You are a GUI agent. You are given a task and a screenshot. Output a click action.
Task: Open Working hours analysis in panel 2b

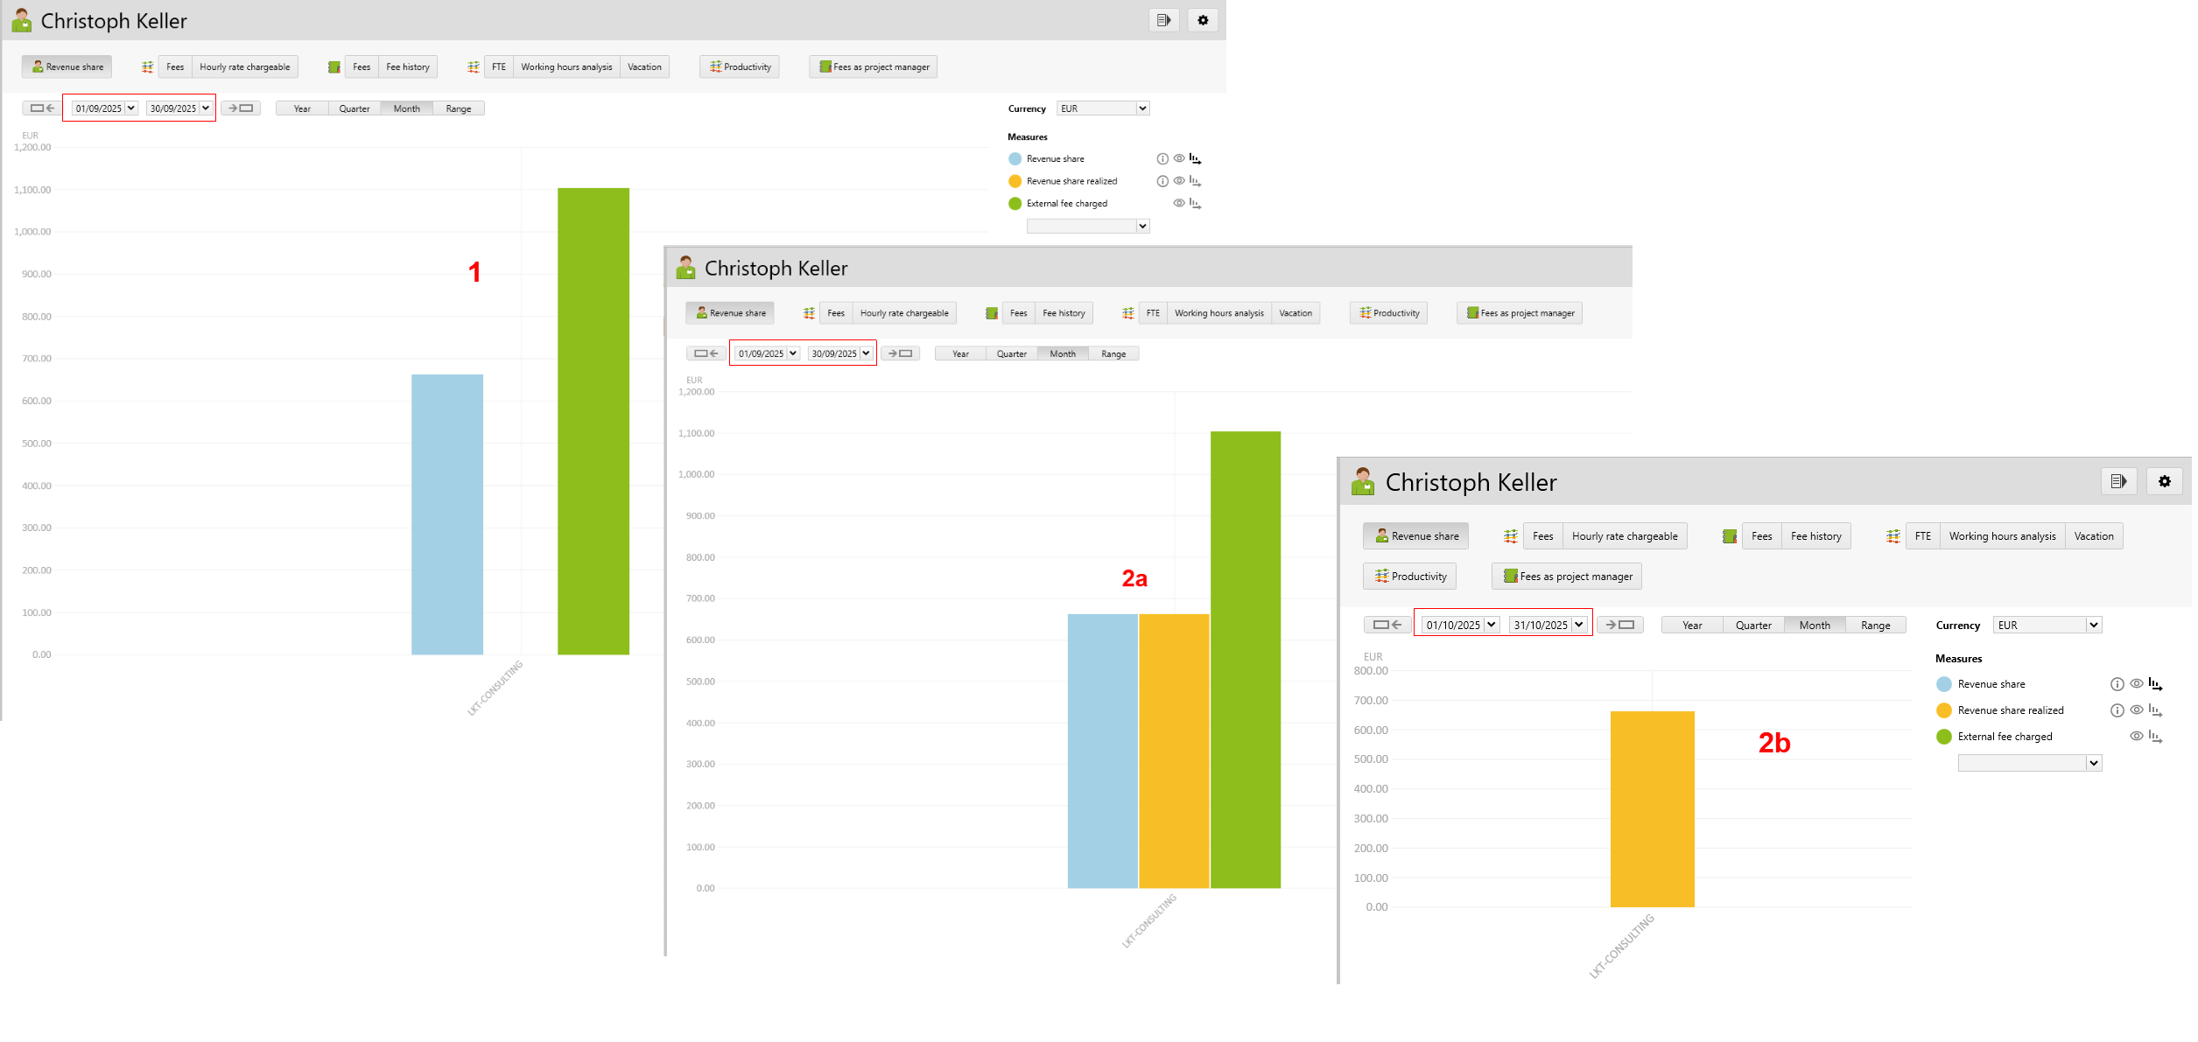tap(2002, 536)
